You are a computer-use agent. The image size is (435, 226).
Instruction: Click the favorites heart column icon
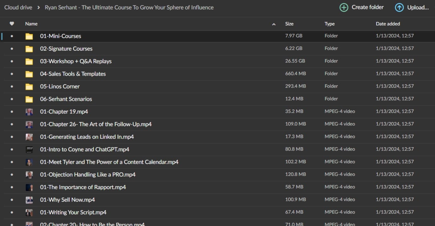coord(12,24)
